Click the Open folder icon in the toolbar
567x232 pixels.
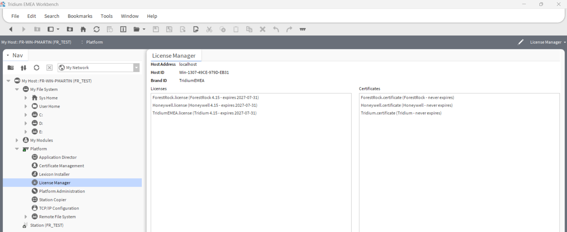137,29
